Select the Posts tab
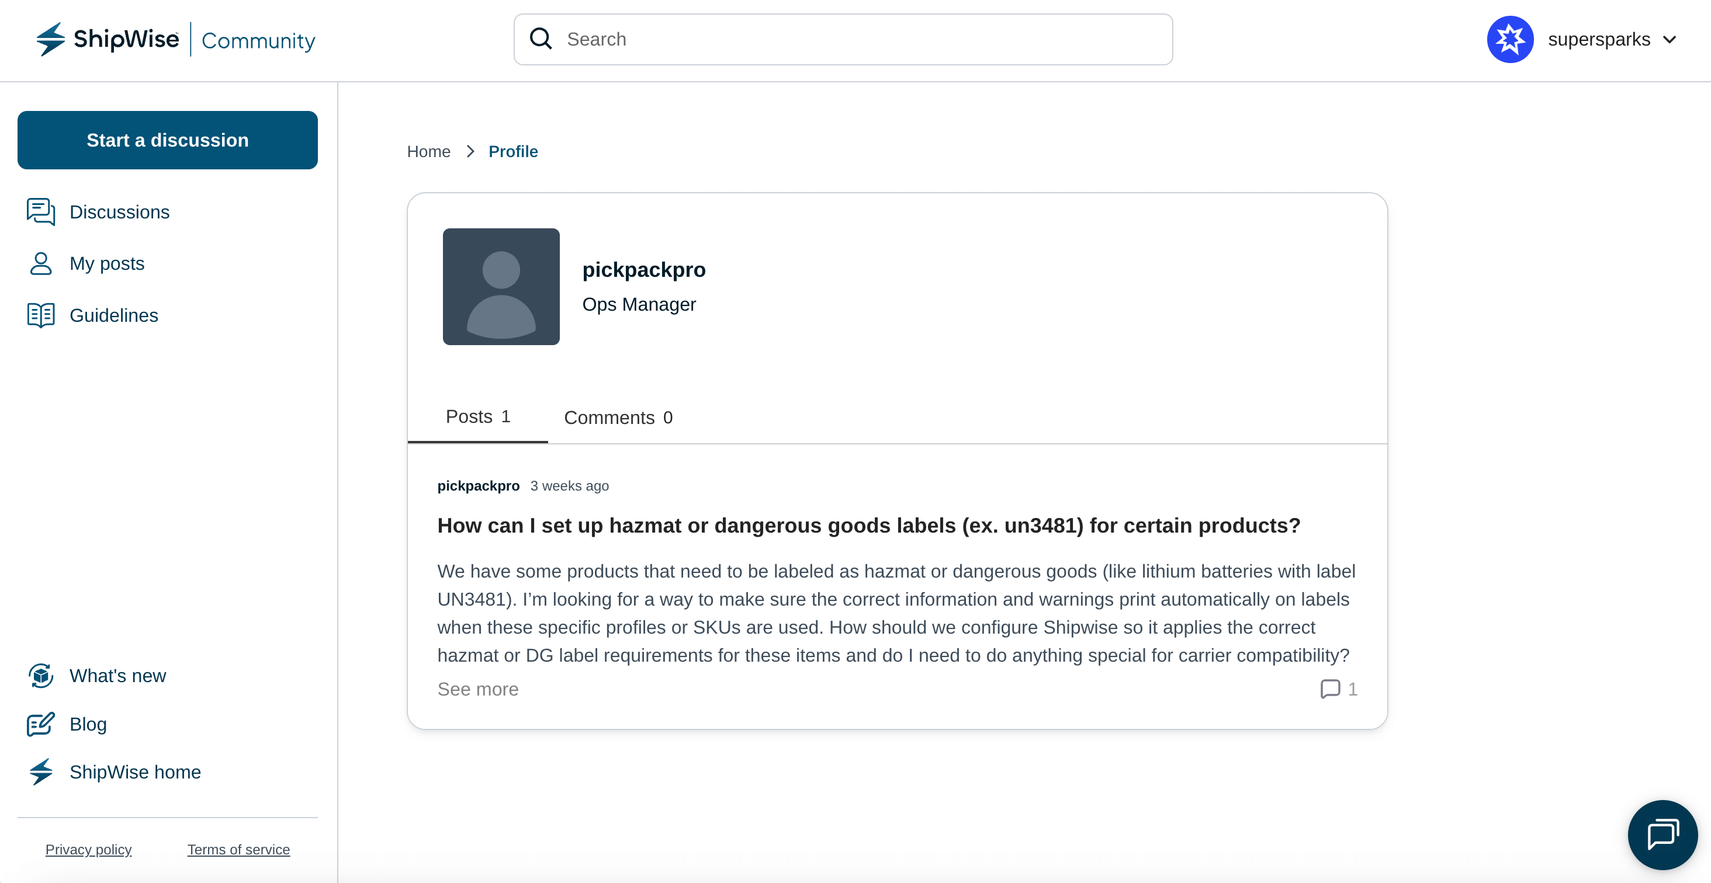 point(477,416)
